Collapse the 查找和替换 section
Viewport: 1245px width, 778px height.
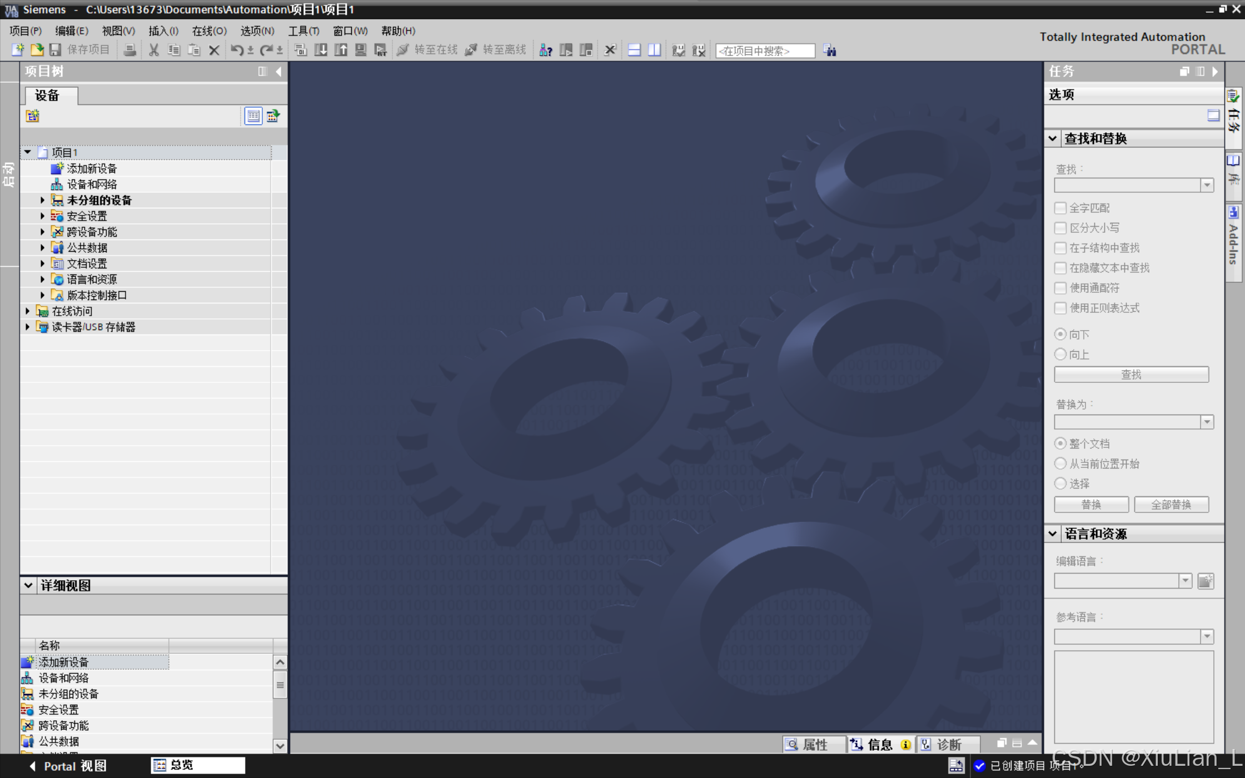pyautogui.click(x=1053, y=138)
